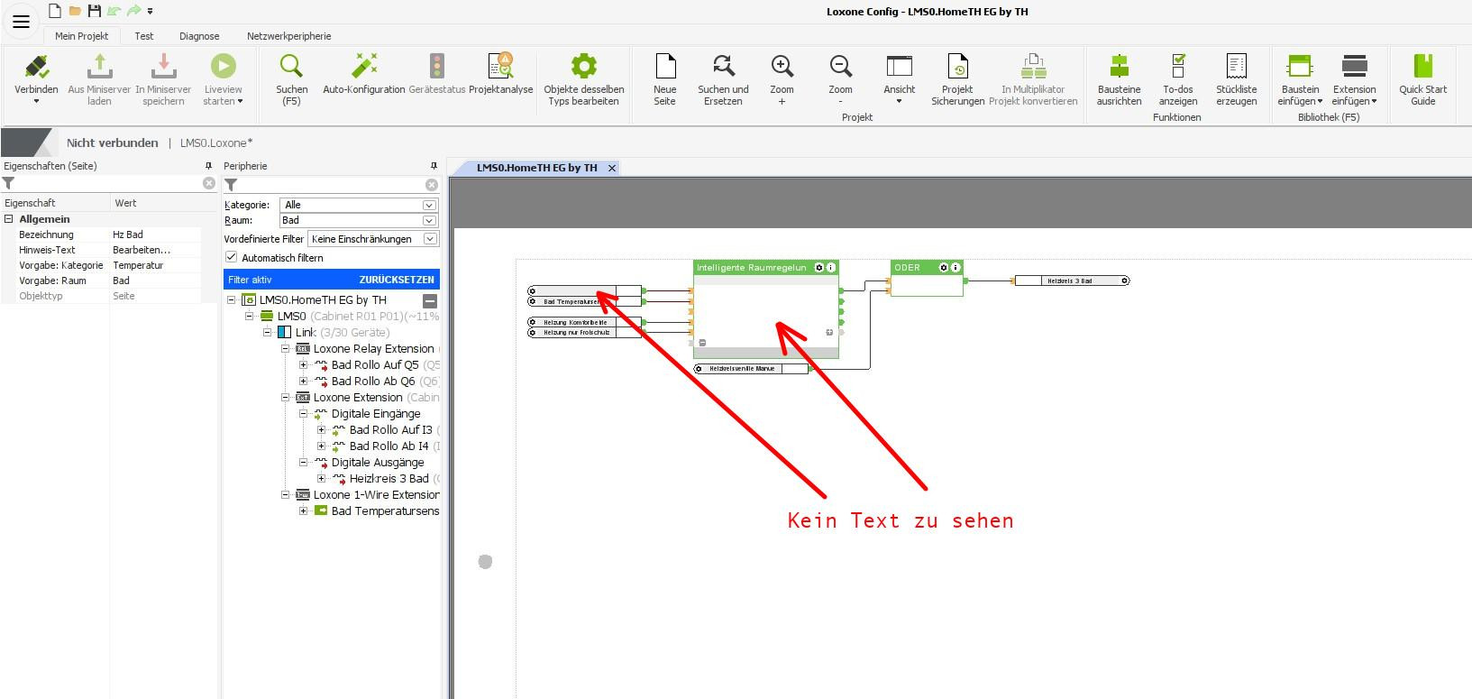
Task: Generate Stückliste erzeugen parts list
Action: [1237, 79]
